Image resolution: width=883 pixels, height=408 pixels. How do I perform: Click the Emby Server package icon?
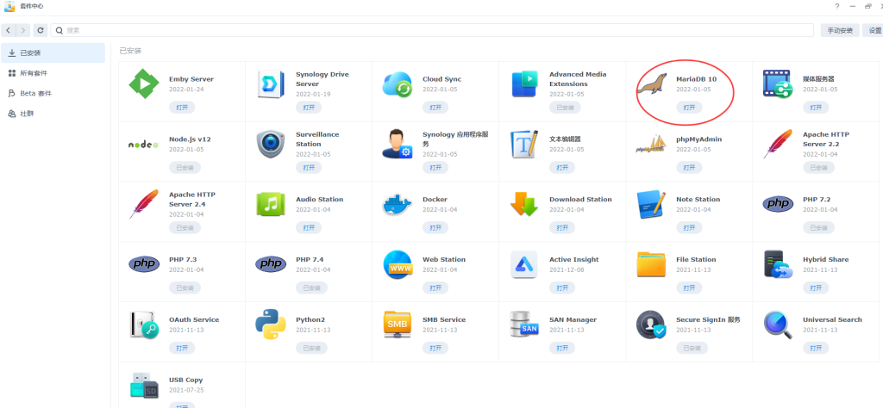[x=144, y=84]
